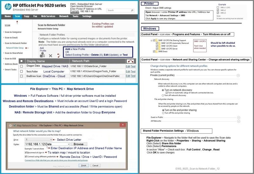Click the Finish button
The height and width of the screenshot is (174, 254).
point(84,165)
